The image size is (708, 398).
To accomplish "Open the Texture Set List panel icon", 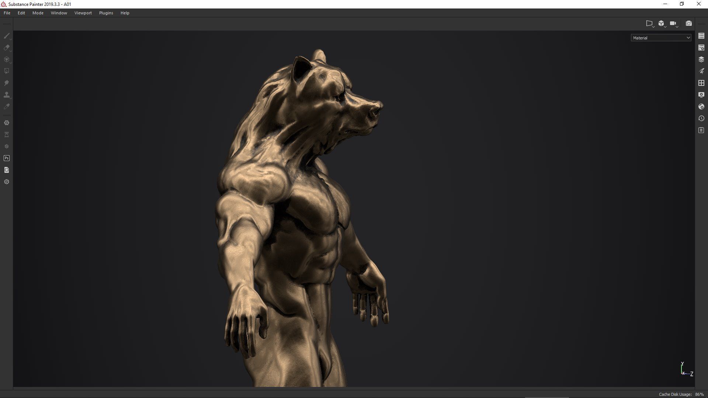I will pyautogui.click(x=701, y=36).
